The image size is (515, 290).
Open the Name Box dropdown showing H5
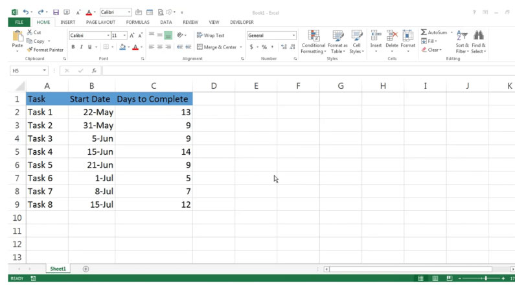pos(45,71)
